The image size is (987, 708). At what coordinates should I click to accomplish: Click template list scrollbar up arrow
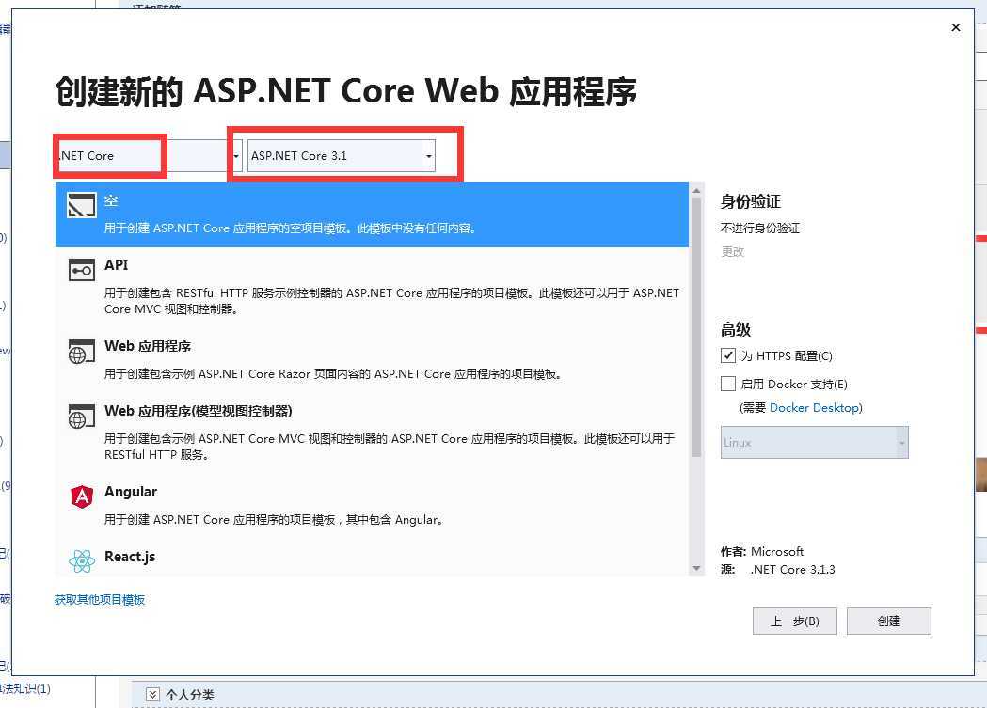pyautogui.click(x=696, y=190)
